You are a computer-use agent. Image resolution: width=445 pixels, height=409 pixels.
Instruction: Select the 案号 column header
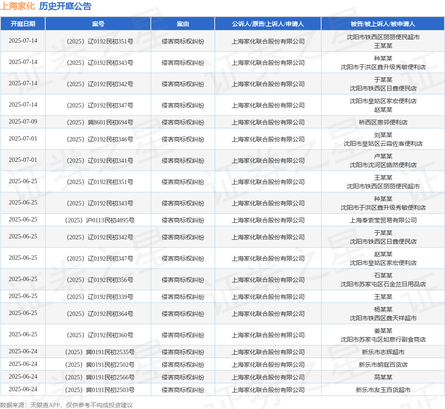tap(98, 24)
